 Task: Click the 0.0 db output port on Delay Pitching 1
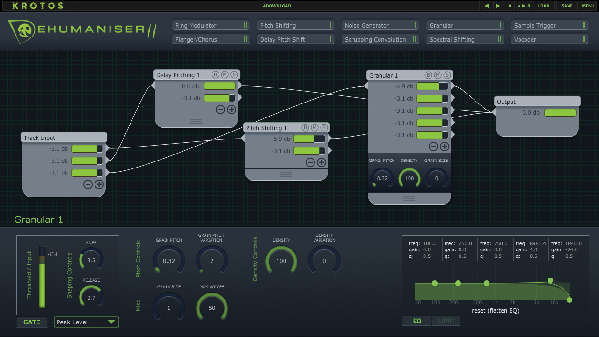coord(240,86)
